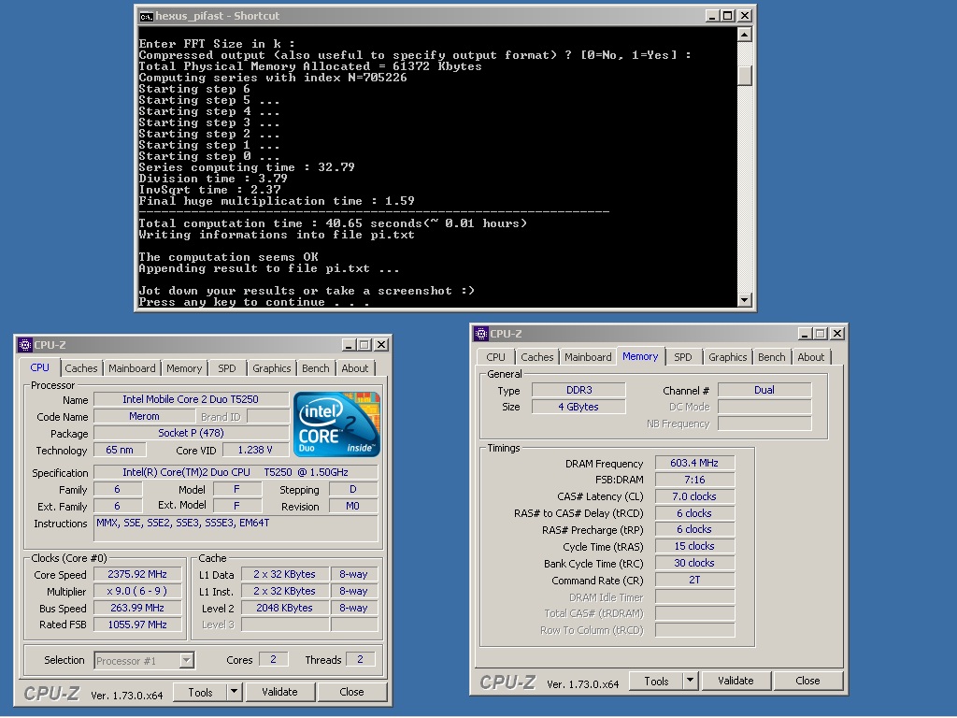The image size is (957, 718).
Task: Click the Cores count field
Action: click(x=274, y=660)
